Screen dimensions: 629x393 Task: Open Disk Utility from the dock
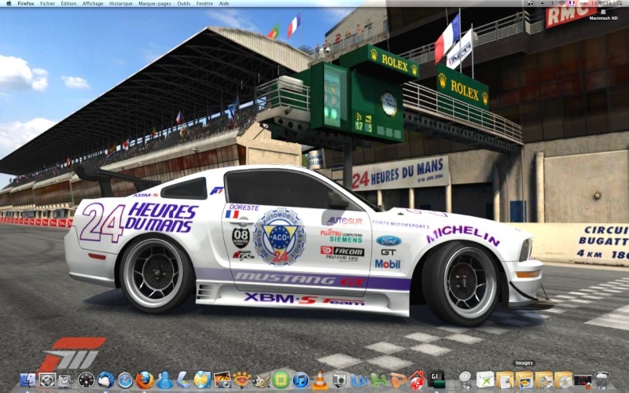pos(66,380)
